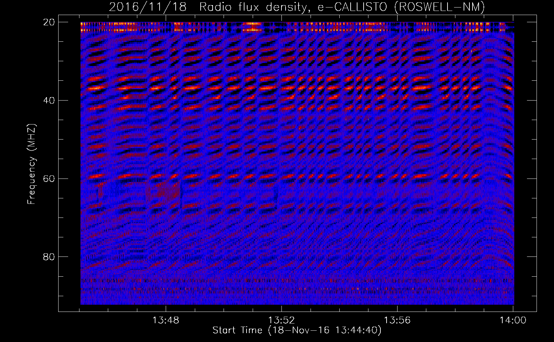Click the time tick label '14:00'

click(x=513, y=320)
